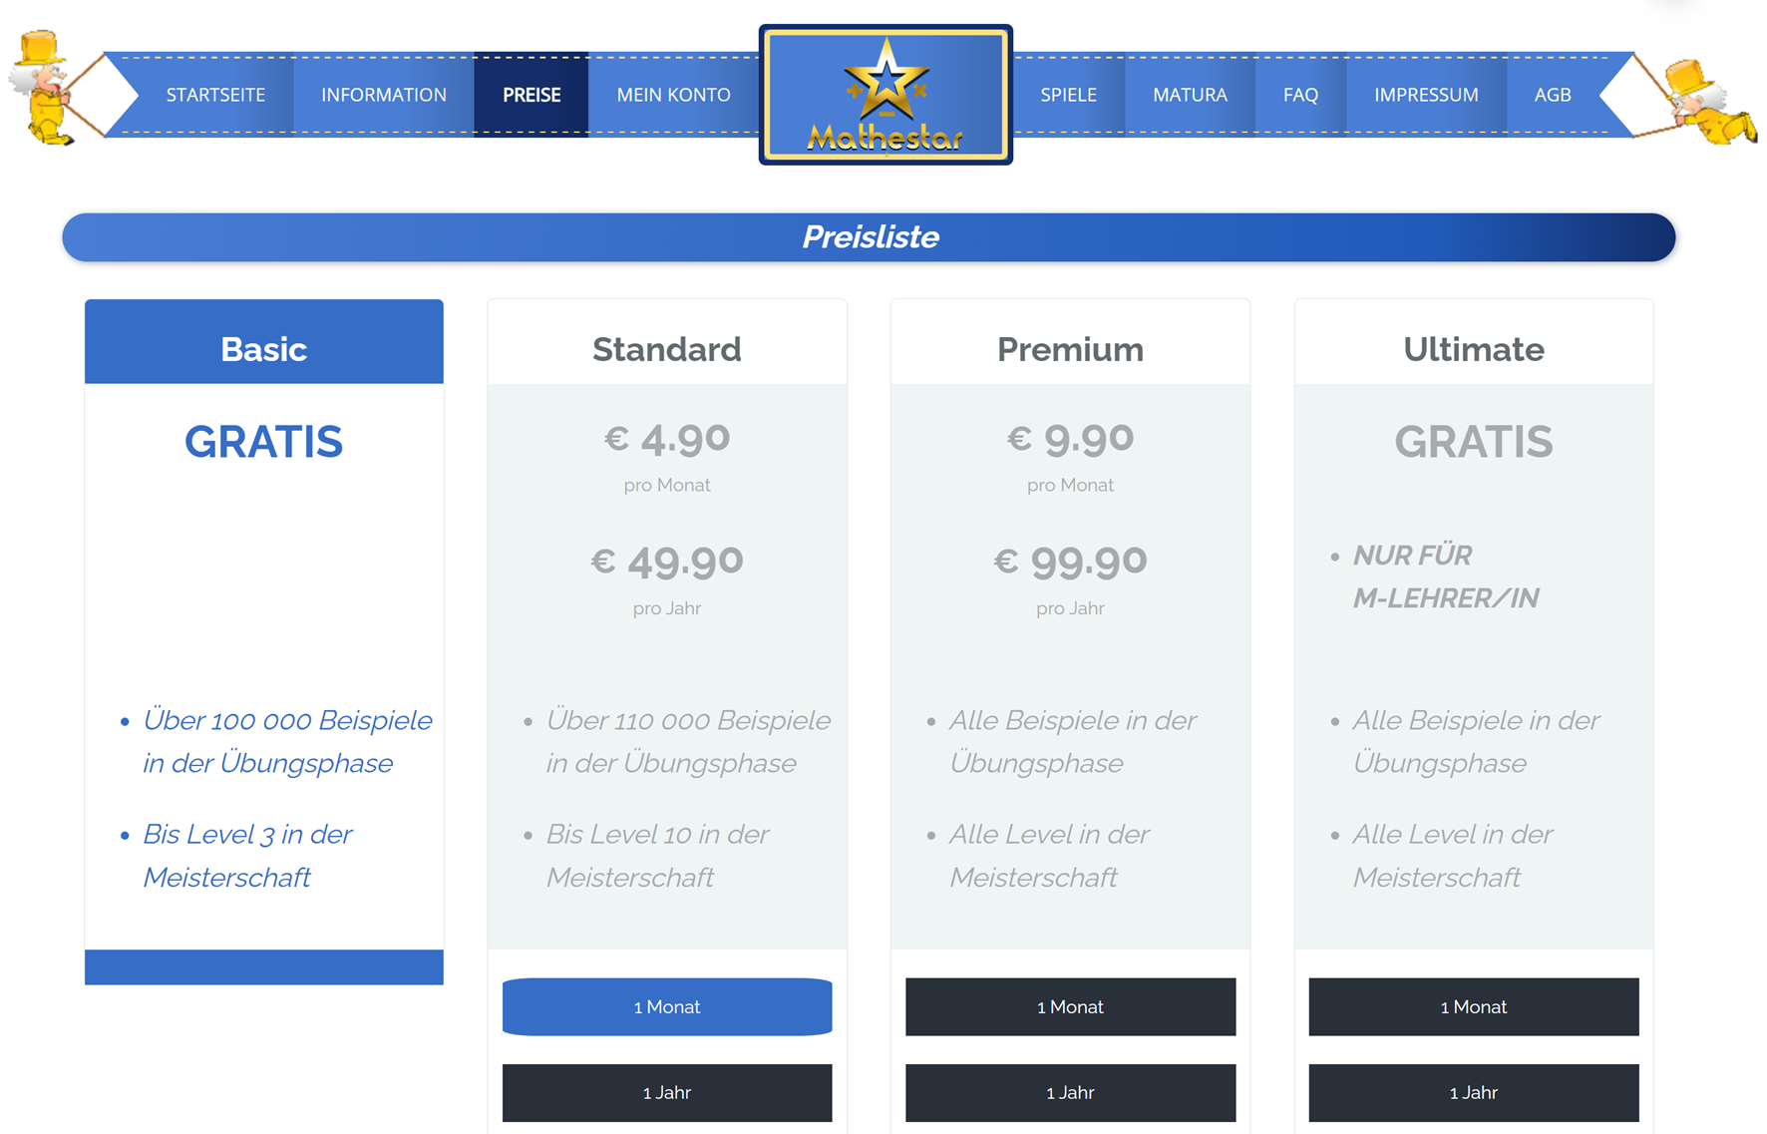Choose the Standard 1 Monat button
This screenshot has width=1767, height=1134.
click(x=667, y=1006)
